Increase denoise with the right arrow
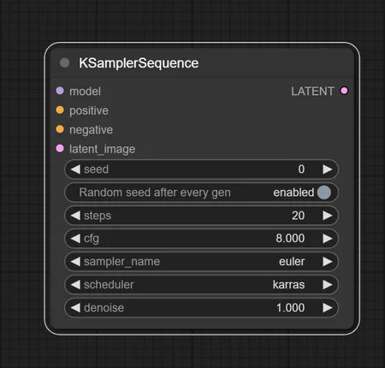This screenshot has width=385, height=368. pos(328,308)
